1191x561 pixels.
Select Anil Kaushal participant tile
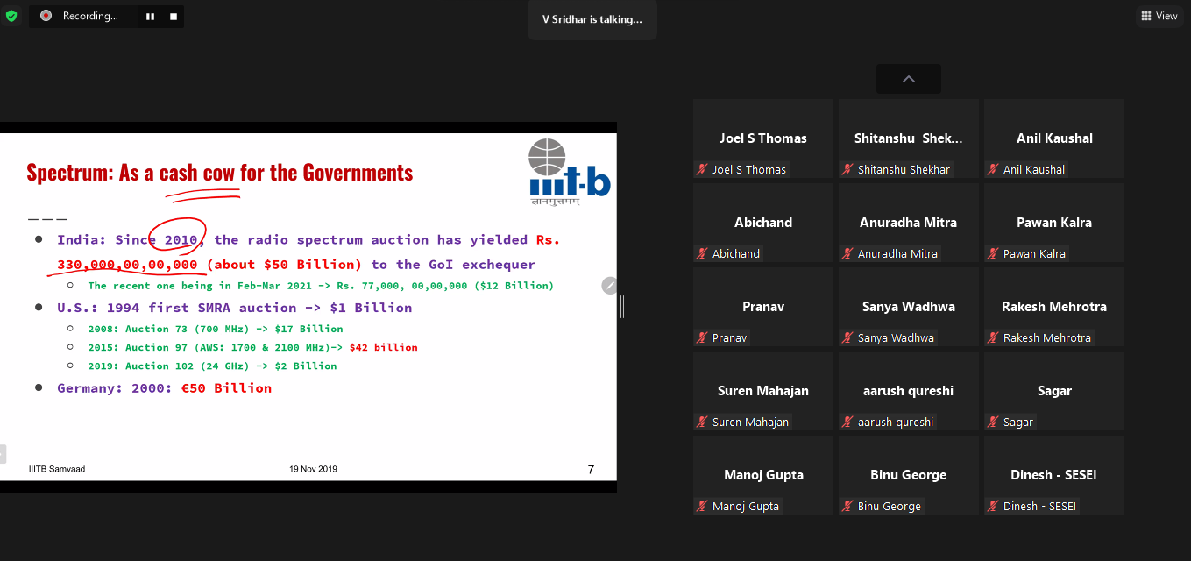(1054, 138)
